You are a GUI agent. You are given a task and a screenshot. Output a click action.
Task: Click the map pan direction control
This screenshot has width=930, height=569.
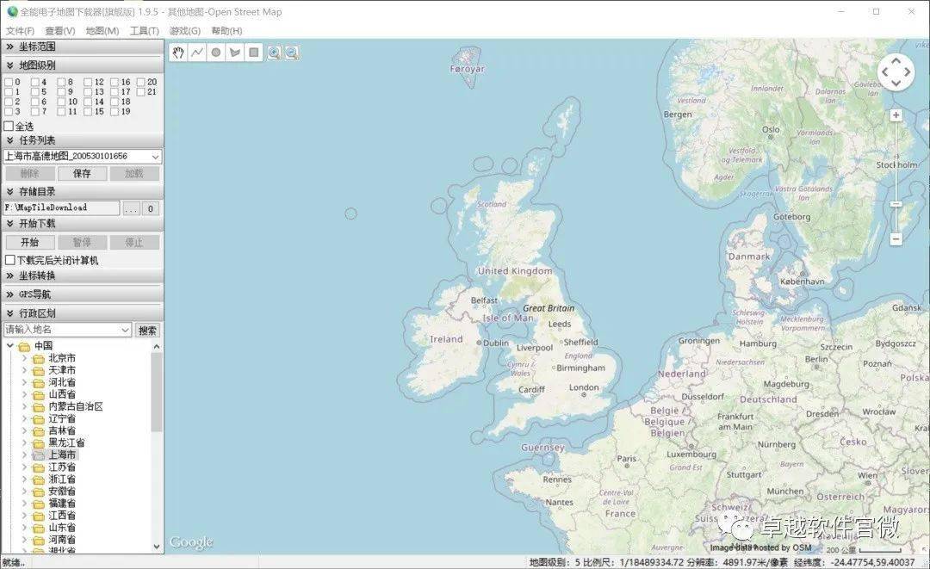tap(896, 72)
